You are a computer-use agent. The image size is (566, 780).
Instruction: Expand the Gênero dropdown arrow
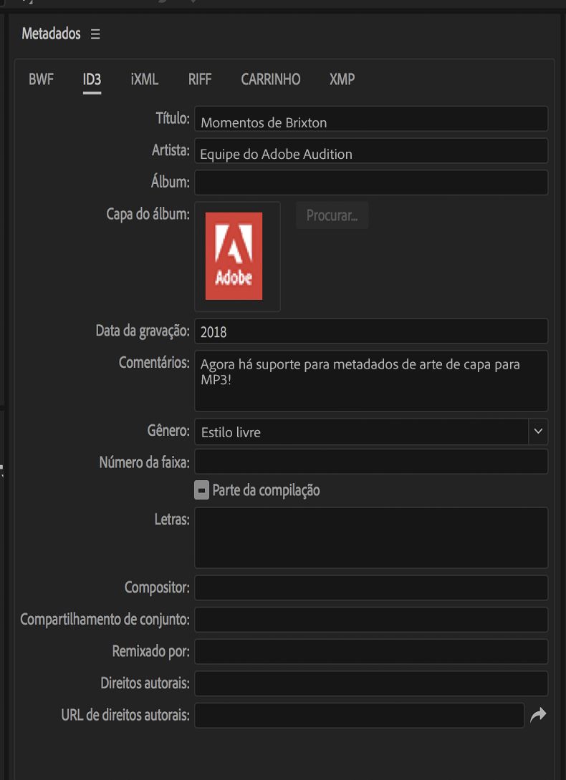coord(538,432)
